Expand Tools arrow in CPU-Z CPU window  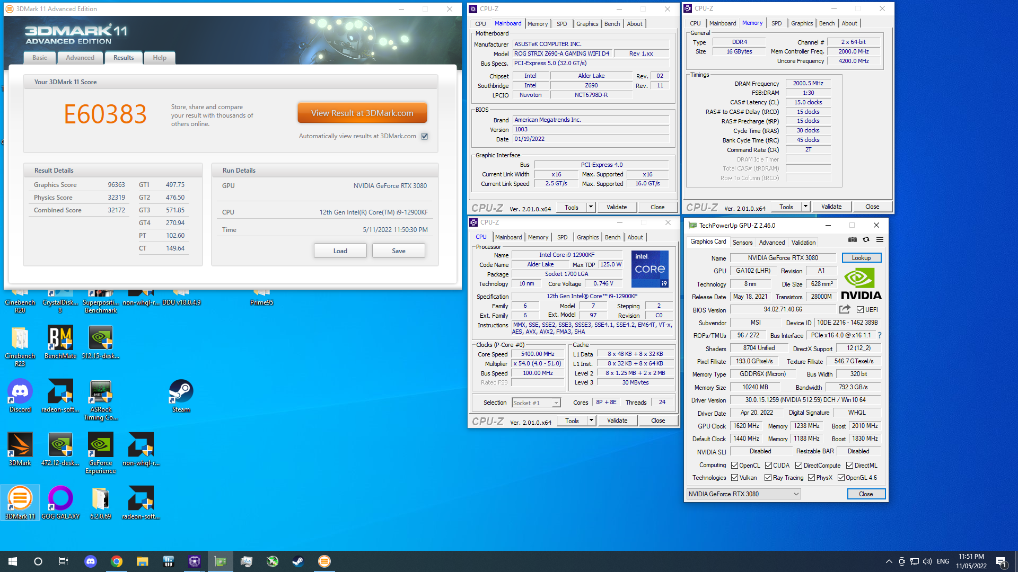[x=591, y=421]
